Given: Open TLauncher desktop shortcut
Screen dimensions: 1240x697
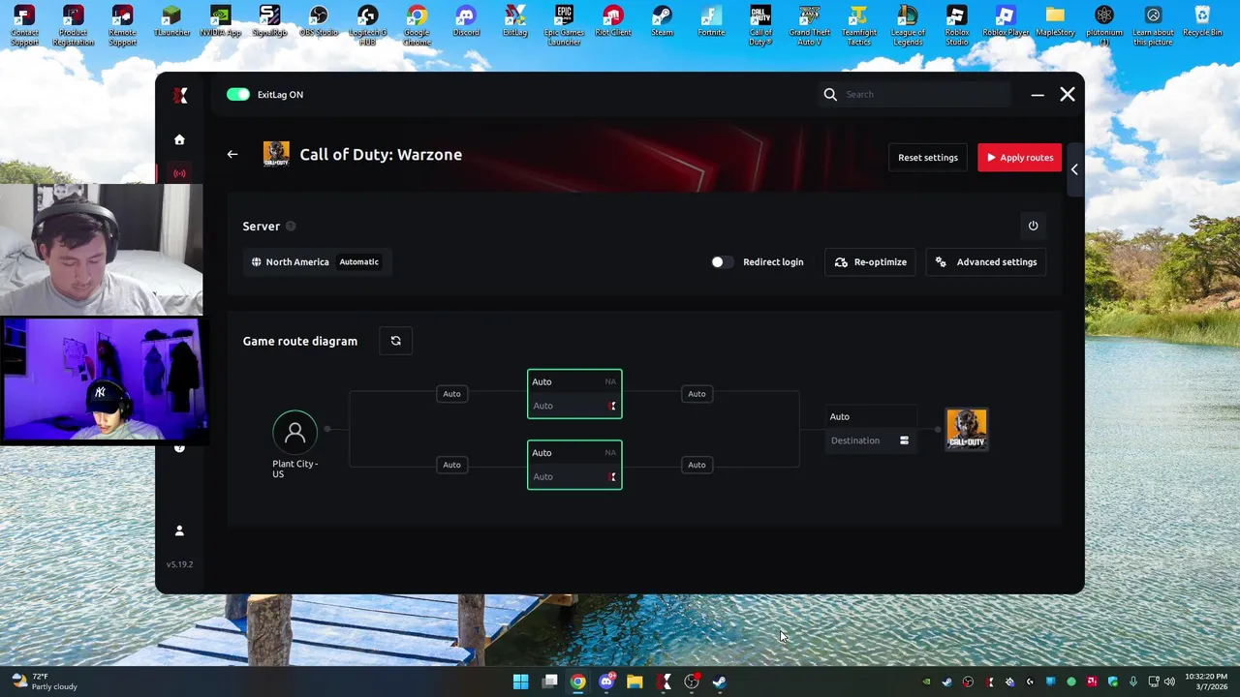Looking at the screenshot, I should tap(171, 21).
